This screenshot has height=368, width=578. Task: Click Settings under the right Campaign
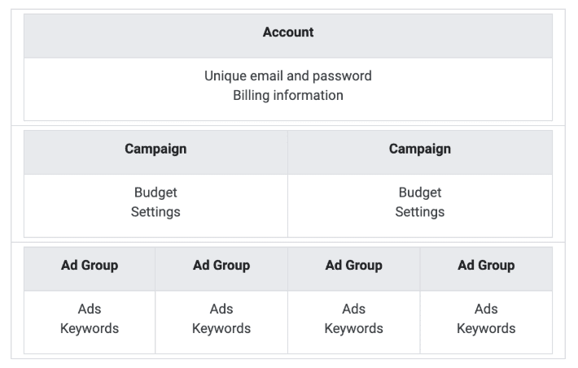(x=420, y=212)
